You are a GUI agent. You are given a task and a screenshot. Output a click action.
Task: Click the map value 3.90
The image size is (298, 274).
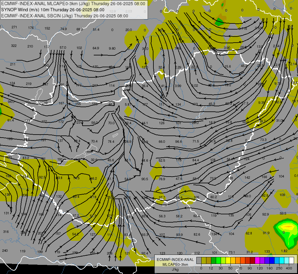(227, 48)
